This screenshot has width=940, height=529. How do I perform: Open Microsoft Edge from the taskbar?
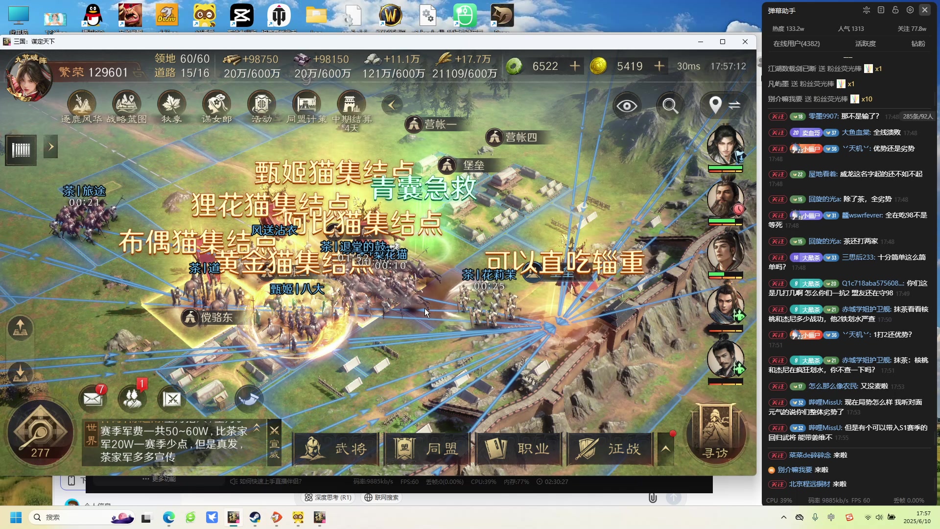click(169, 518)
